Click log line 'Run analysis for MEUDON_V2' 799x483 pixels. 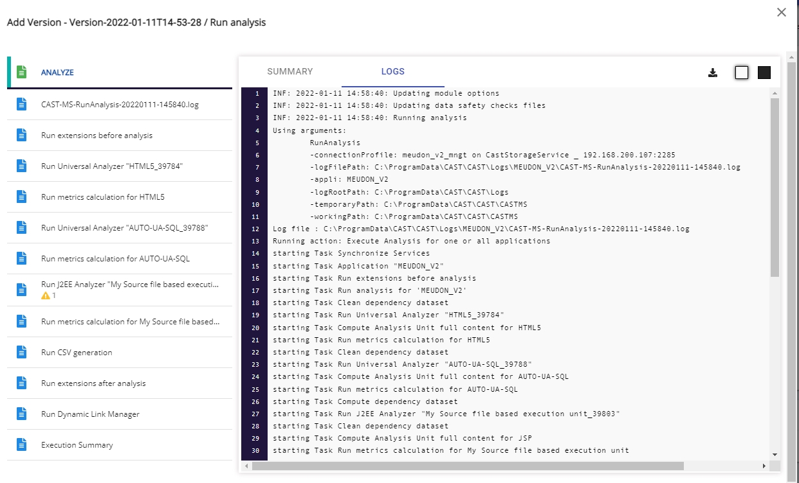pyautogui.click(x=369, y=290)
